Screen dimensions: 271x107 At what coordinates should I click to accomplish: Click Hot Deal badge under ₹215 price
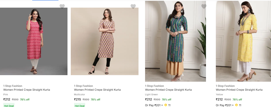(79, 105)
